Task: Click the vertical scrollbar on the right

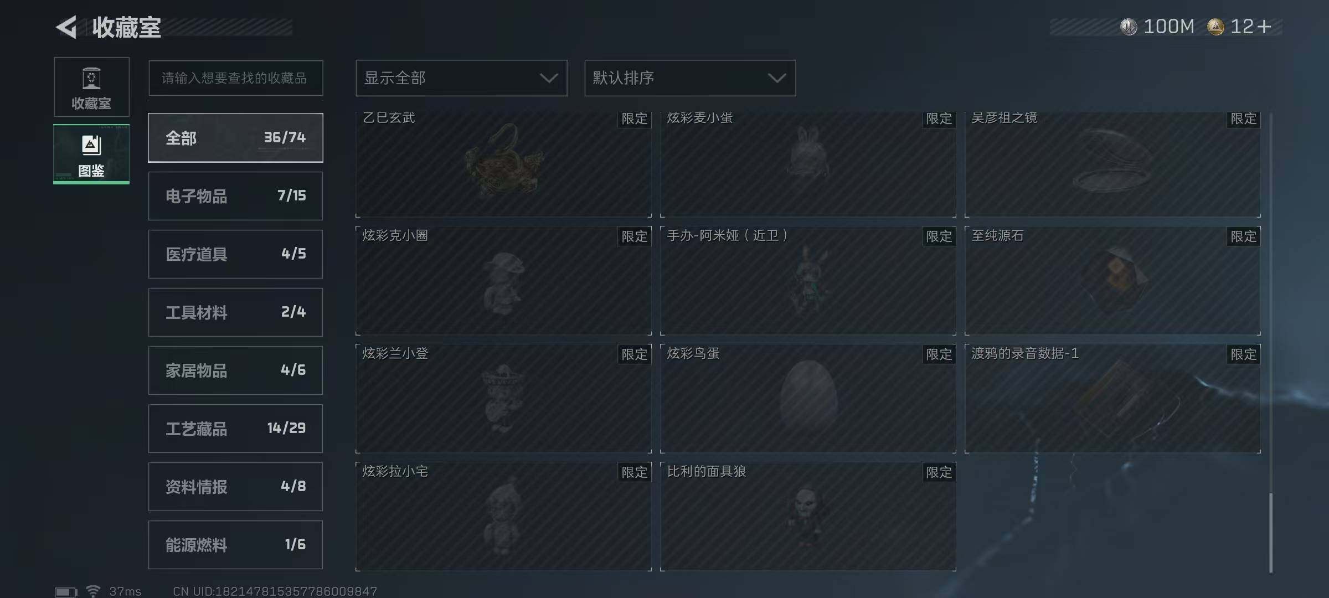Action: (1270, 533)
